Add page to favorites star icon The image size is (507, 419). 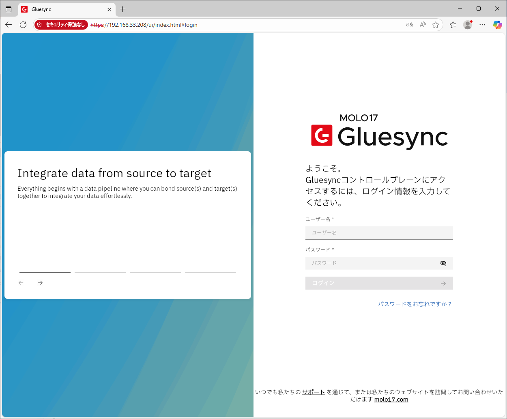(x=436, y=25)
